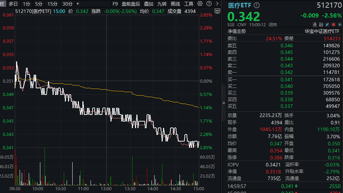Screen dimensions: 343x193
Task: Set alert with red bell icon
Action: click(334, 25)
